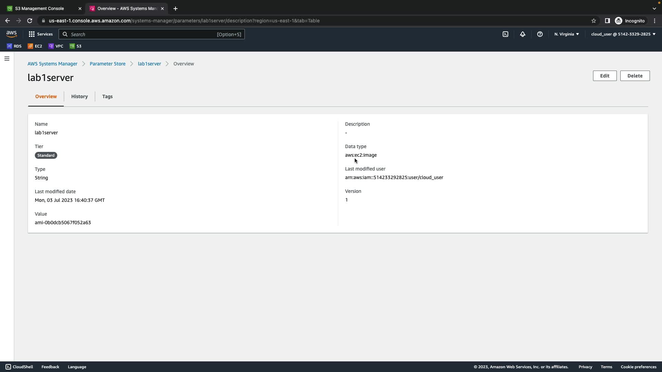662x372 pixels.
Task: Expand the cloud_user account dropdown
Action: [x=623, y=34]
